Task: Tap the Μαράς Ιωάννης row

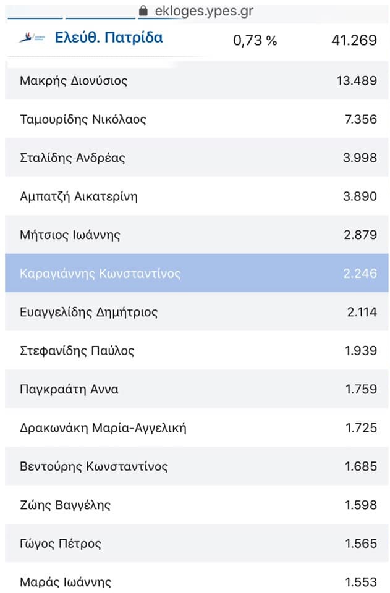Action: click(x=197, y=578)
